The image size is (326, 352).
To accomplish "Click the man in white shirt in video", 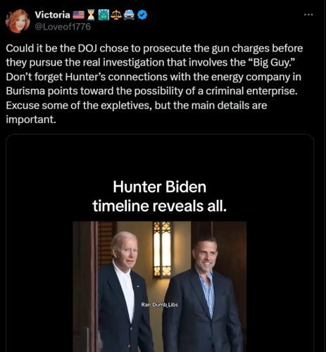I will click(x=125, y=294).
